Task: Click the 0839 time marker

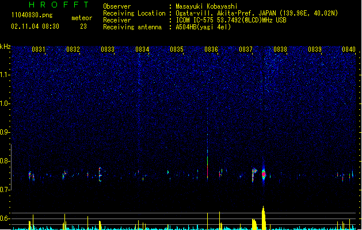Action: pos(315,49)
